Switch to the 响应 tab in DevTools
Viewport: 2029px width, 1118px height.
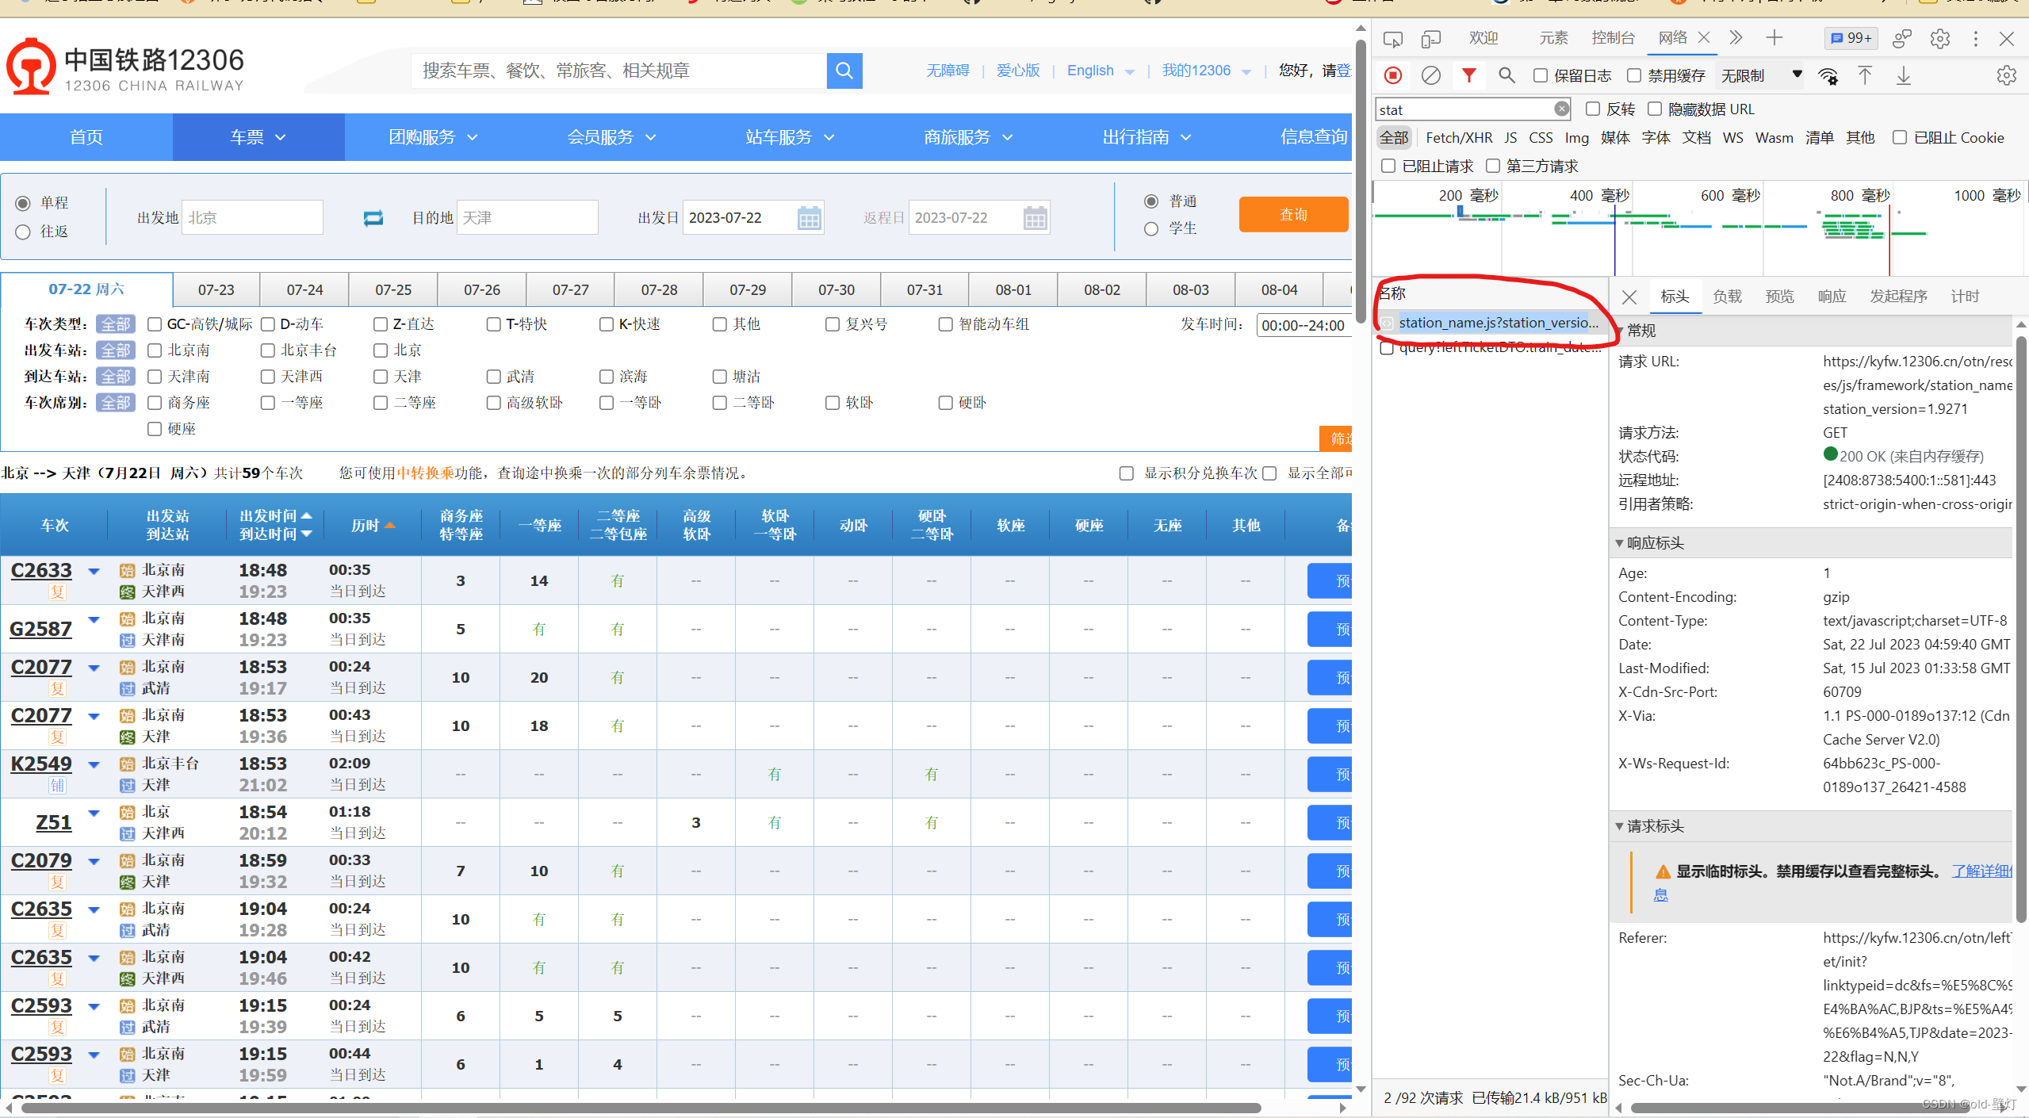[1832, 297]
